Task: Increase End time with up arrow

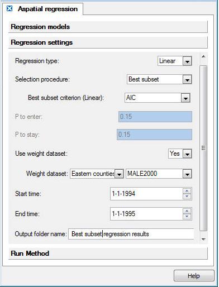Action: pos(187,211)
